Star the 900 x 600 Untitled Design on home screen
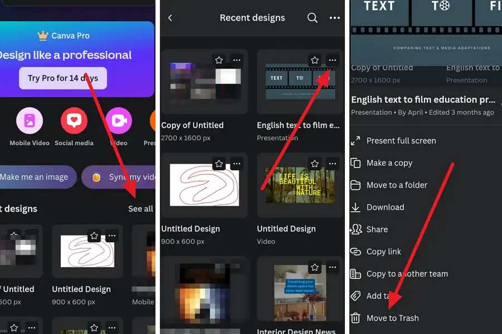 tap(94, 236)
